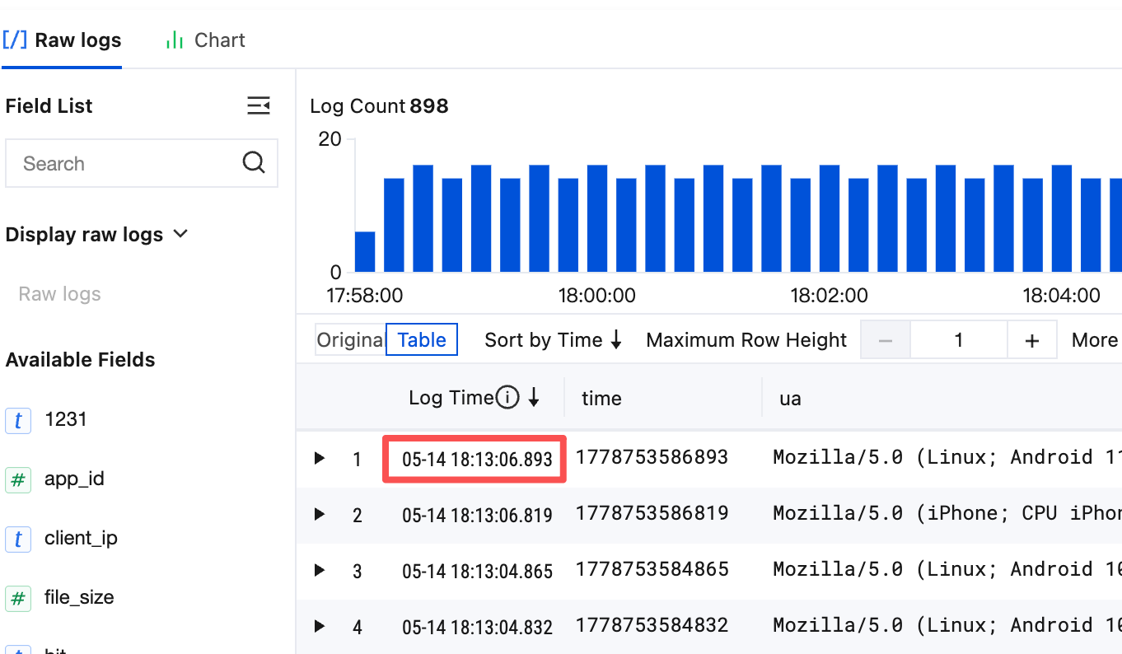Click the text type icon beside client_ip
Screen dimensions: 1122x654
point(18,539)
